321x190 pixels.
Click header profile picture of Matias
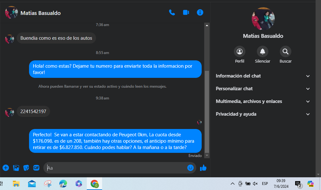11,12
